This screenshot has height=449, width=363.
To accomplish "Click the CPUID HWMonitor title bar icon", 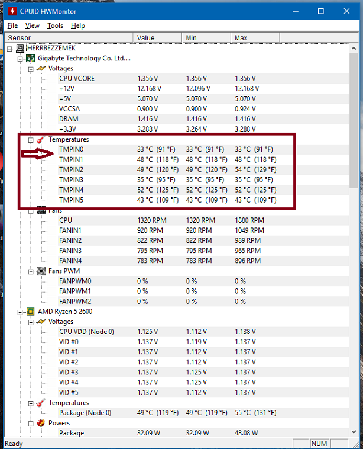I will (x=12, y=11).
